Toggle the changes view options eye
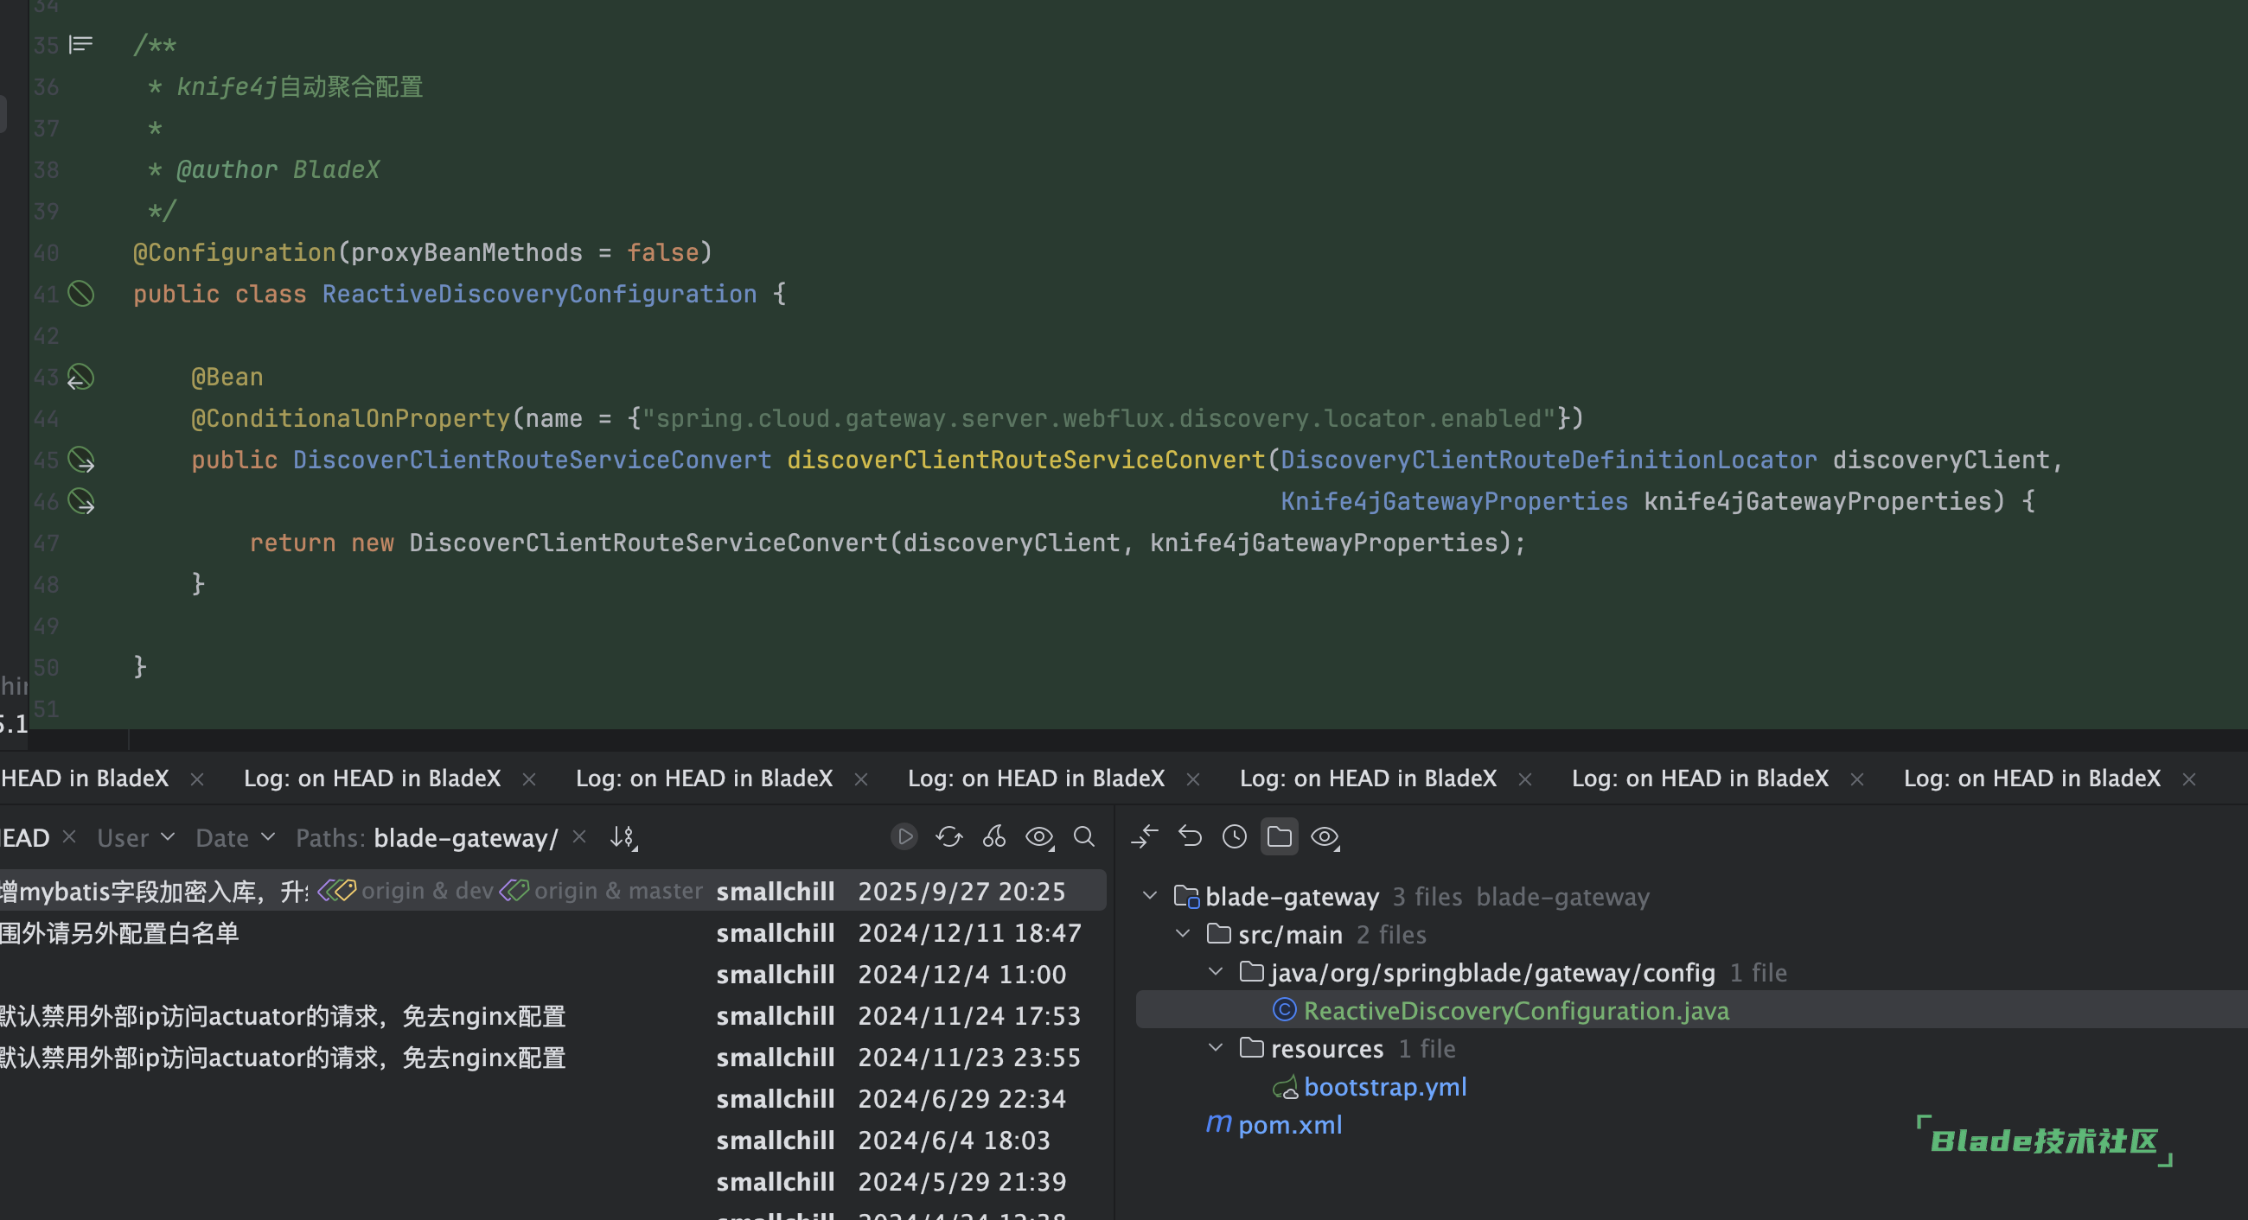 pos(1325,837)
